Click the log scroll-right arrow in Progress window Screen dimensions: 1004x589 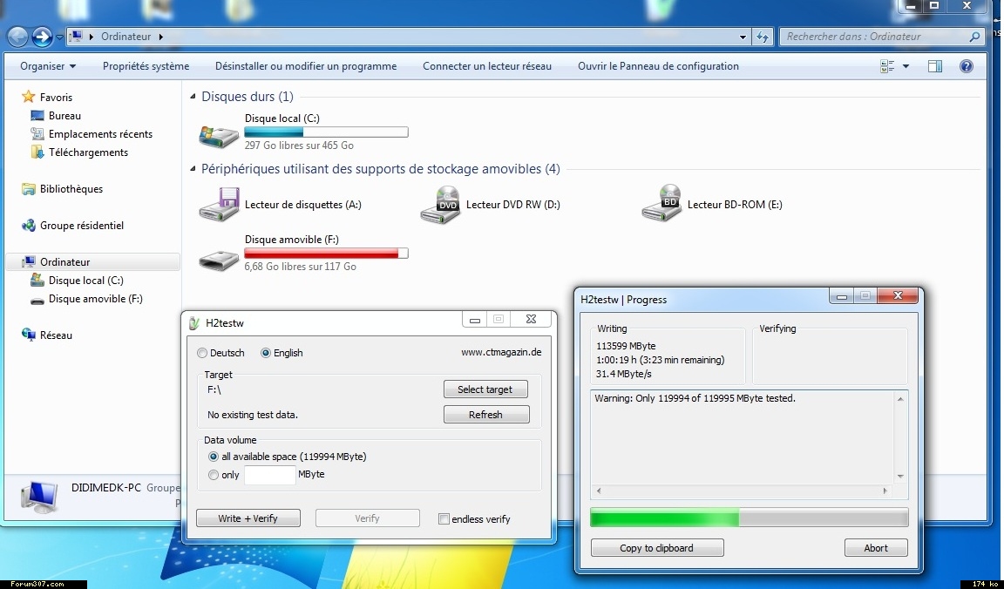[885, 491]
